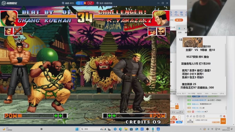Click the 01:02 score indicator in the title bar

85,3
